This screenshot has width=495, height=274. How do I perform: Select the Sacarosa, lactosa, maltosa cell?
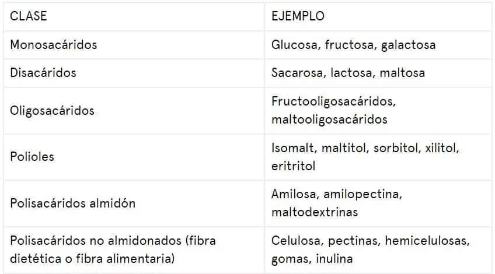pyautogui.click(x=378, y=73)
